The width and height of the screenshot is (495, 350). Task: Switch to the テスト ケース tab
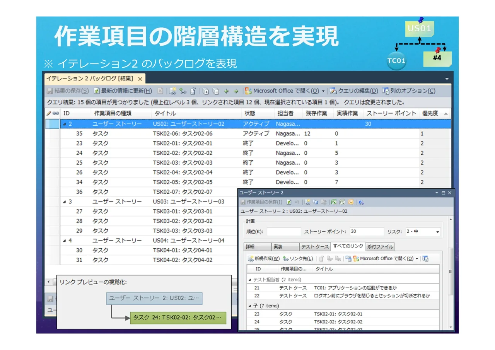(315, 247)
